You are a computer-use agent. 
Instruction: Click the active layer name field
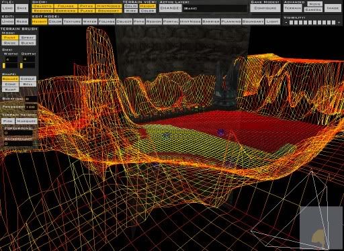tap(215, 8)
